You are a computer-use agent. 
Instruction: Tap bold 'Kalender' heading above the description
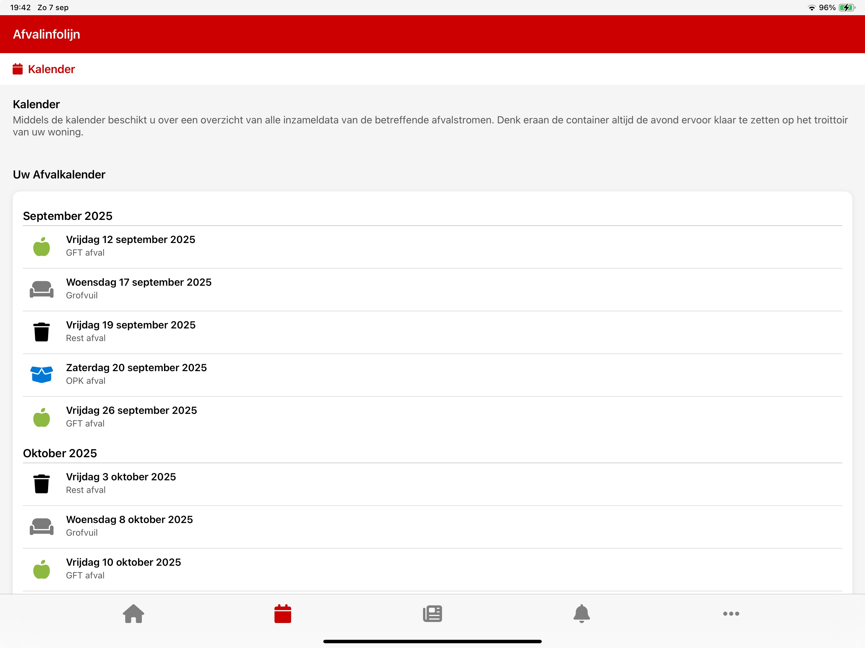[36, 104]
